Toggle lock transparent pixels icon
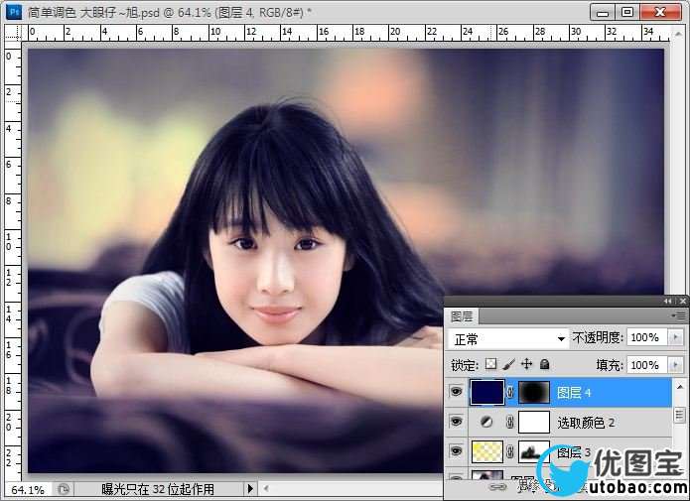The height and width of the screenshot is (501, 690). [x=490, y=364]
